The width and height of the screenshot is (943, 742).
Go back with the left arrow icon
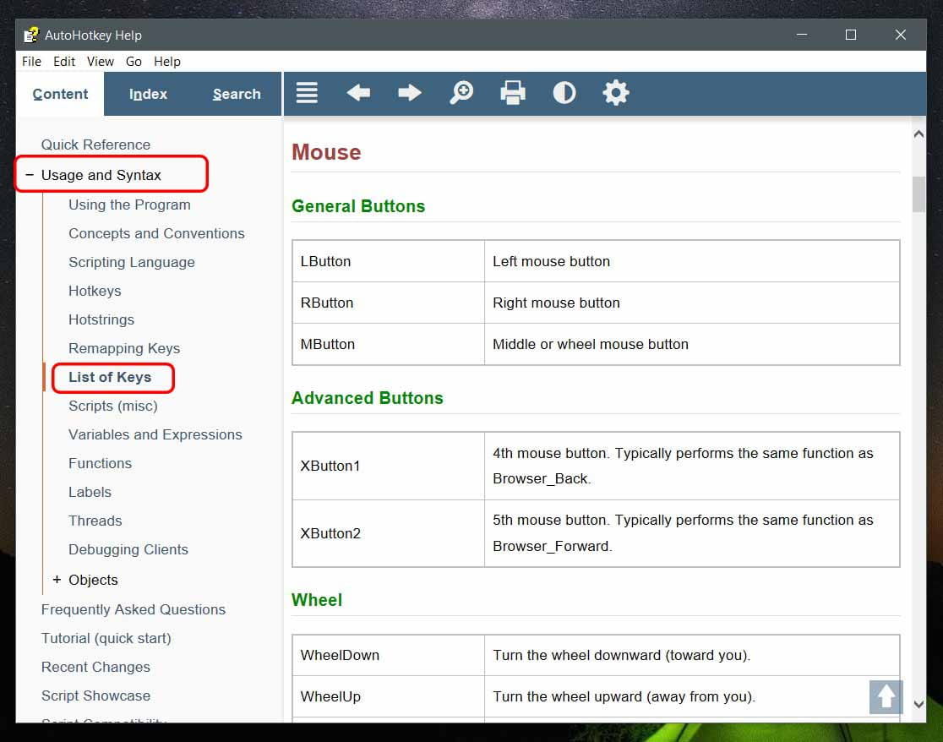pos(358,93)
